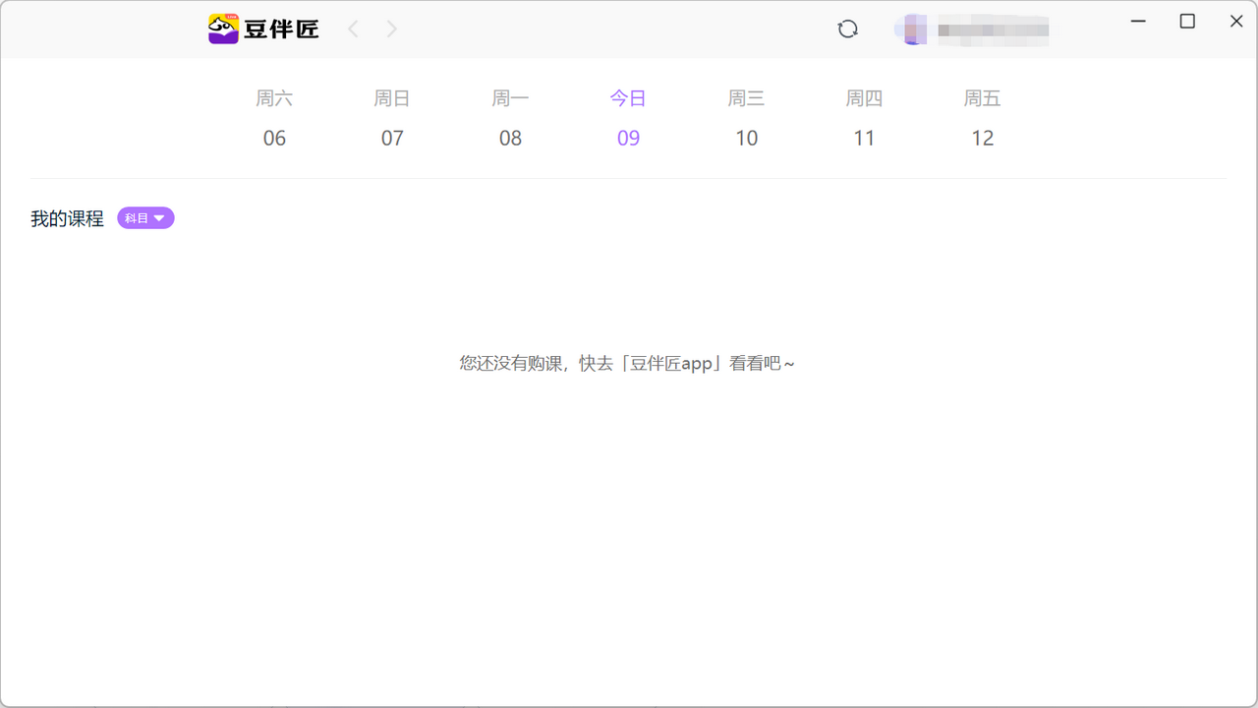Click the back navigation arrow
This screenshot has height=708, width=1258.
pyautogui.click(x=353, y=29)
